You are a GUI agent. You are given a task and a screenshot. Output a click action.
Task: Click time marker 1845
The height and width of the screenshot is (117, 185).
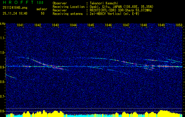click(91, 25)
